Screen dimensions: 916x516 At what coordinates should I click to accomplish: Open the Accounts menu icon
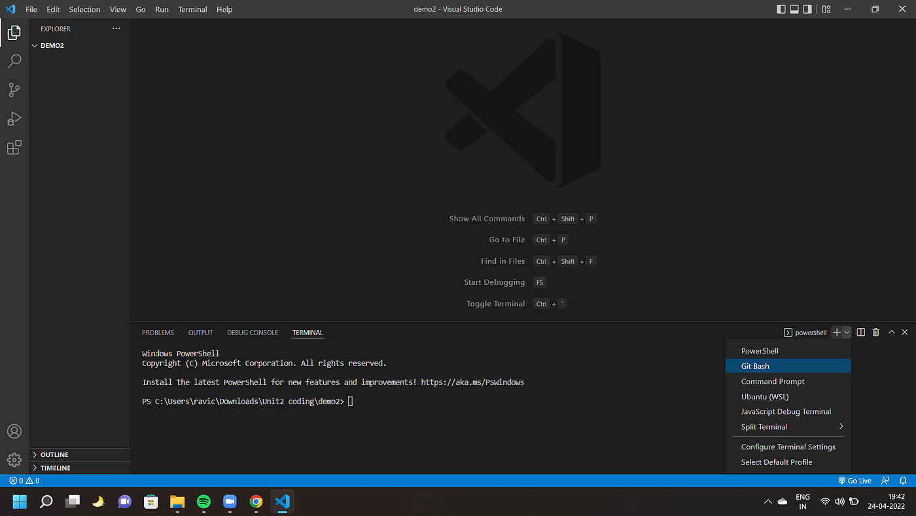pos(14,432)
